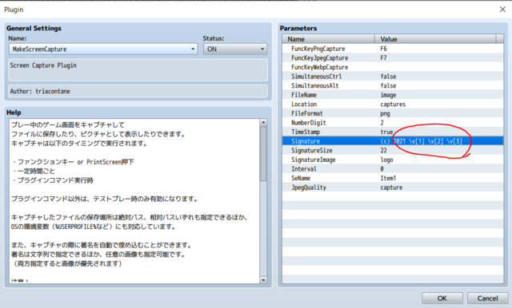Select the FuncKeyPngCapture parameter row

click(x=393, y=49)
